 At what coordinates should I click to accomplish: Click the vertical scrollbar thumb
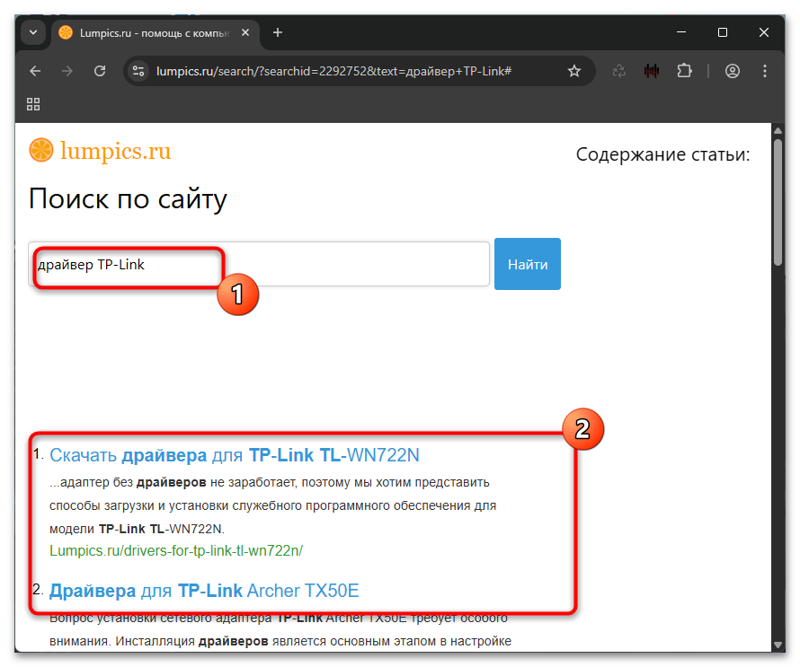click(778, 202)
